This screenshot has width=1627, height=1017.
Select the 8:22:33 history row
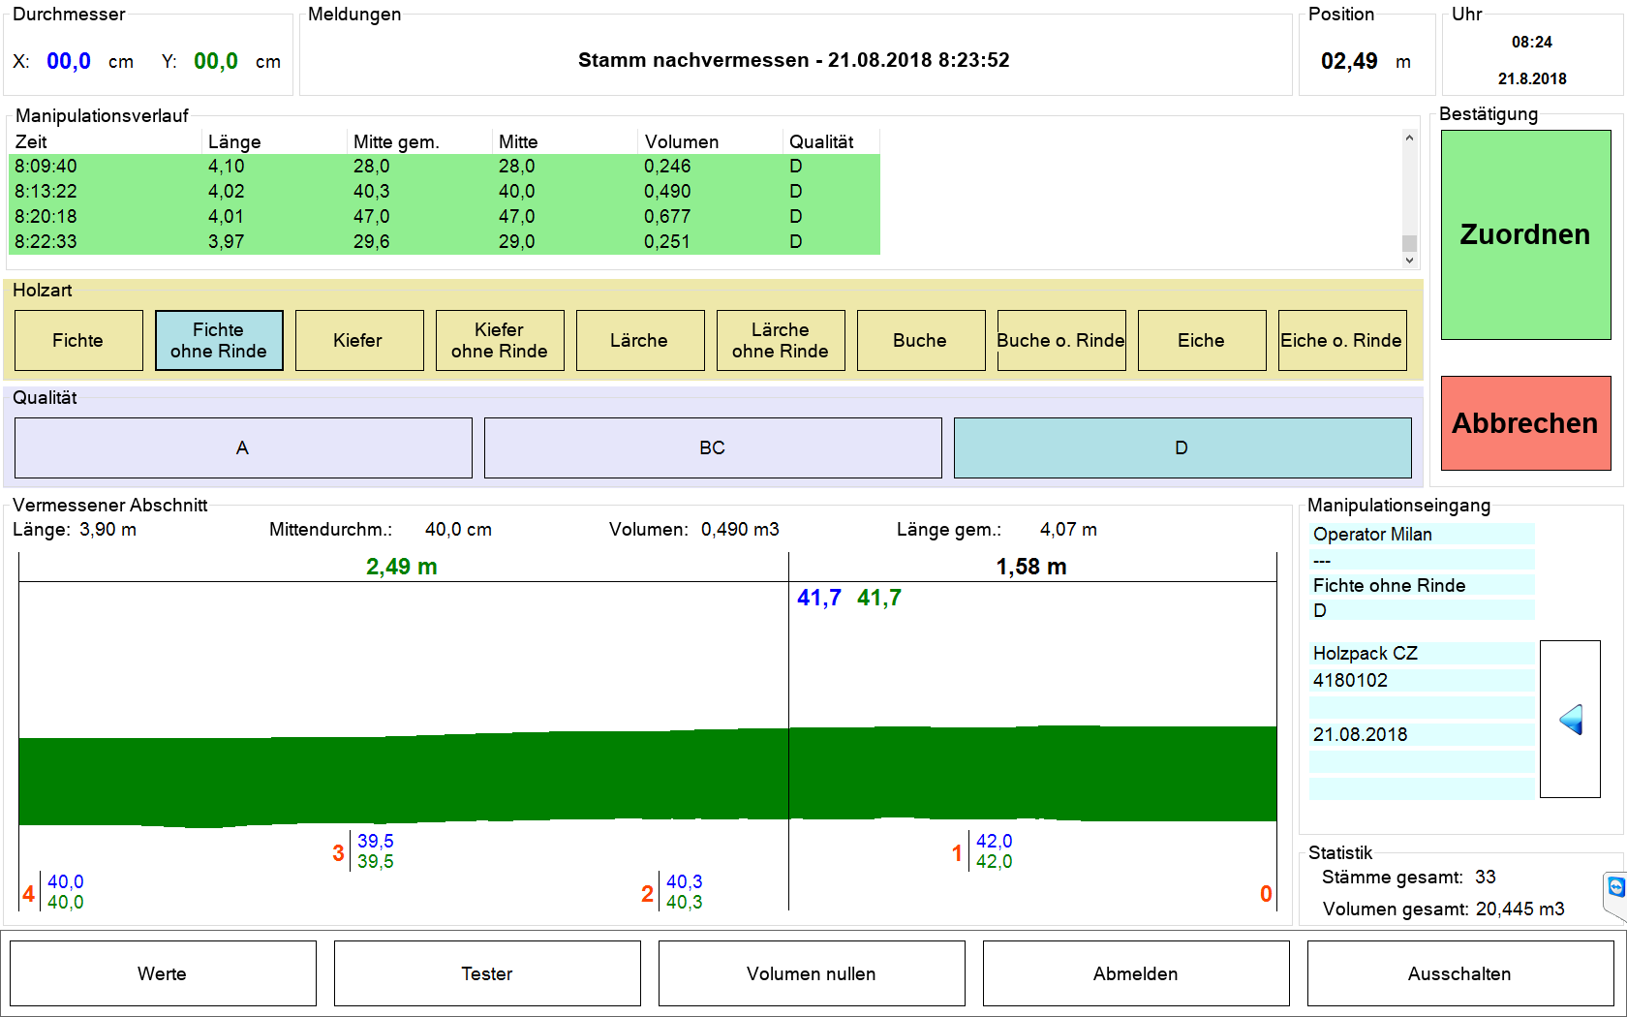click(x=445, y=242)
